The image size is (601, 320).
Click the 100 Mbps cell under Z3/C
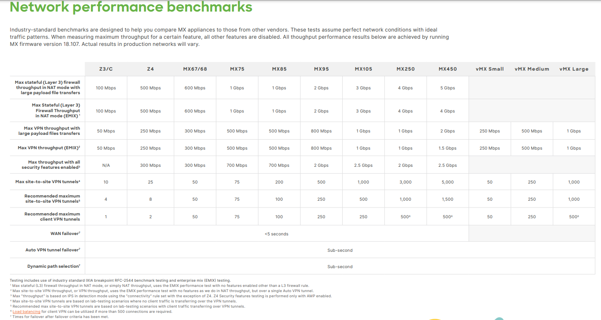coord(106,87)
